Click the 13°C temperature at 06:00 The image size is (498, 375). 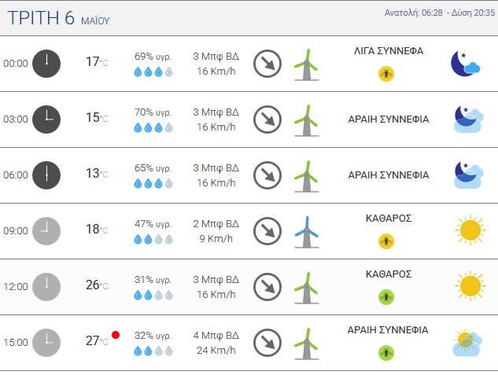coord(97,174)
